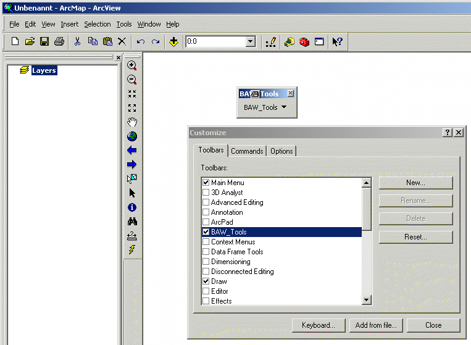The width and height of the screenshot is (471, 345).
Task: Open the Find binoculars tool
Action: (132, 222)
